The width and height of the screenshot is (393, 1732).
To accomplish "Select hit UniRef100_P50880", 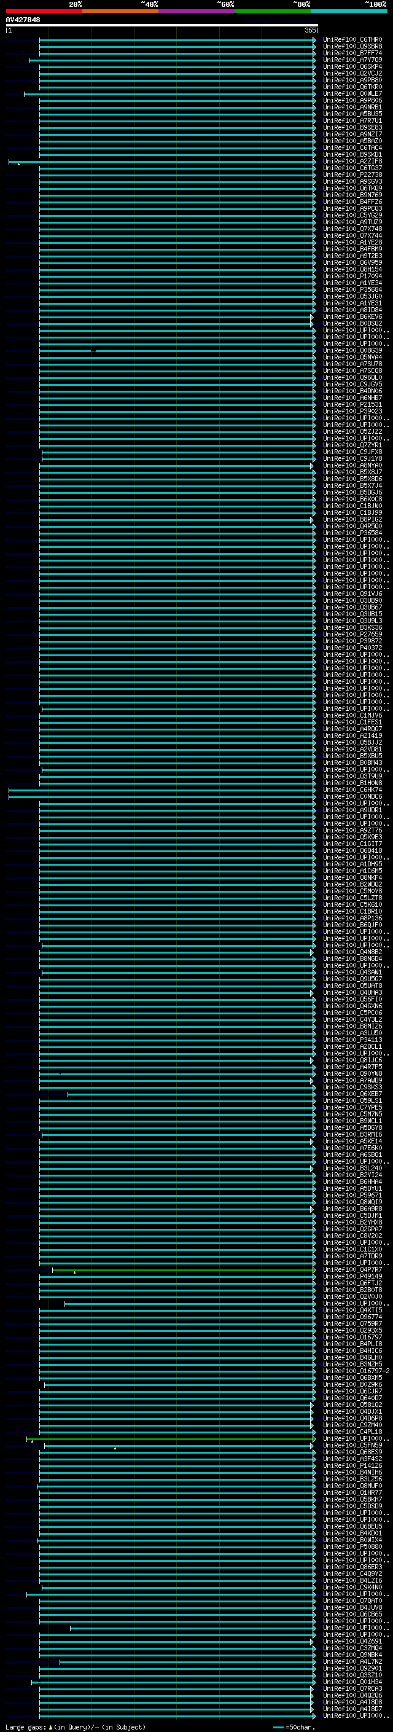I will 352,1546.
